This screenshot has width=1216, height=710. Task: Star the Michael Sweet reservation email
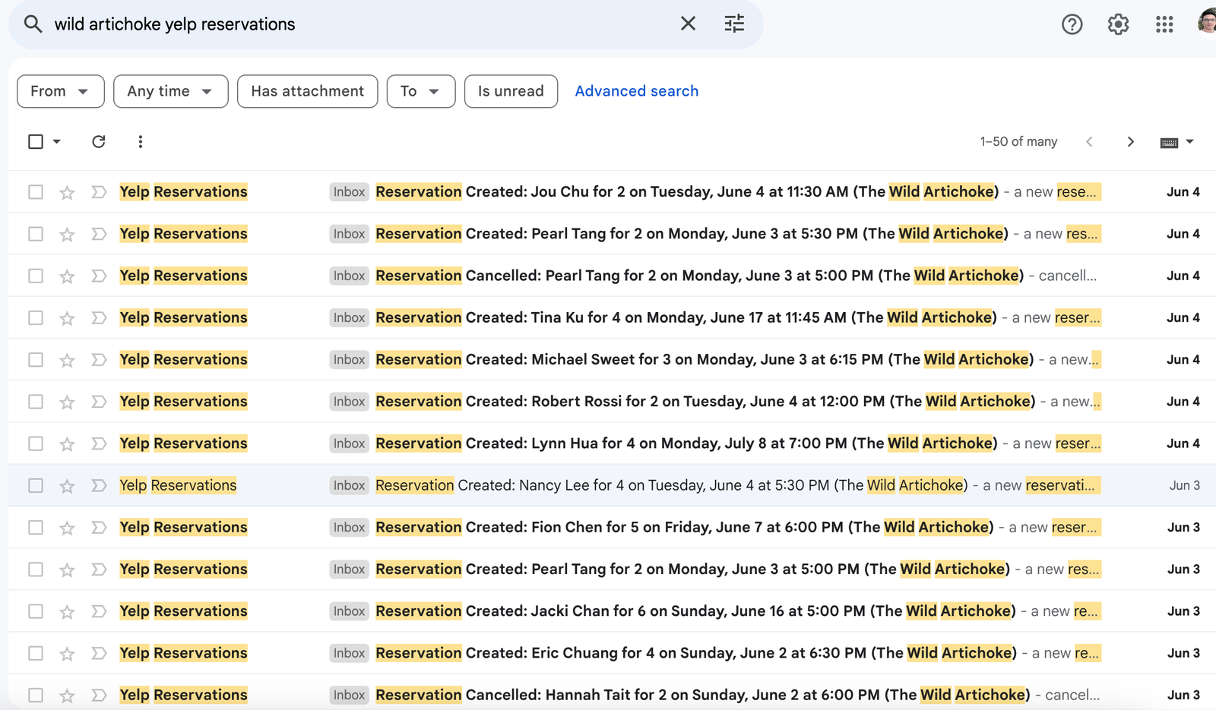click(x=67, y=359)
